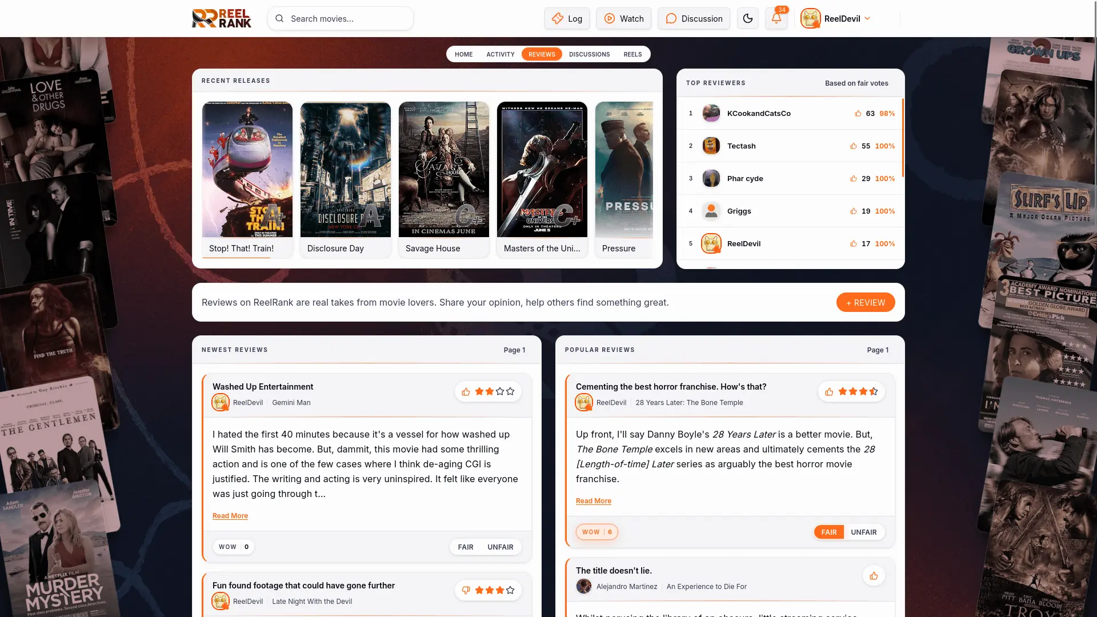Viewport: 1097px width, 617px height.
Task: Switch to the ACTIVITY tab
Action: click(501, 54)
